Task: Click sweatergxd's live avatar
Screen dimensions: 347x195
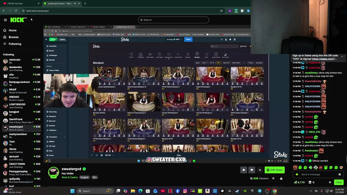Action: [x=53, y=173]
